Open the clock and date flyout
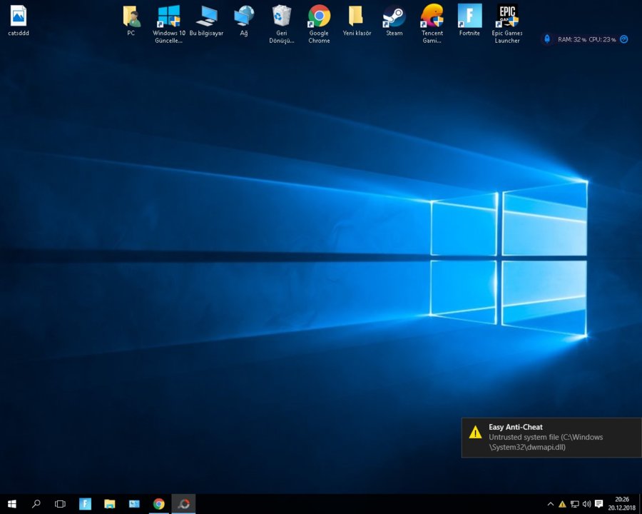Image resolution: width=642 pixels, height=514 pixels. click(621, 504)
